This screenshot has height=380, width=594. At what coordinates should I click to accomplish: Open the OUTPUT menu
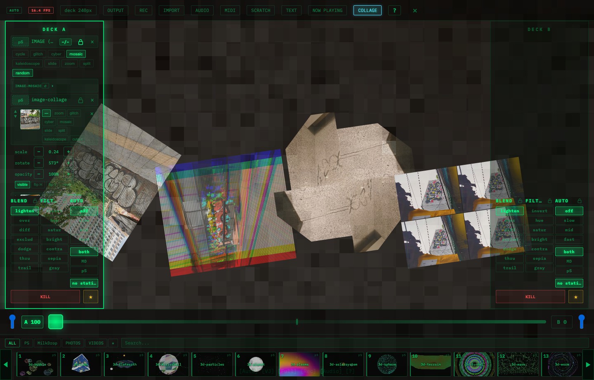(x=115, y=10)
